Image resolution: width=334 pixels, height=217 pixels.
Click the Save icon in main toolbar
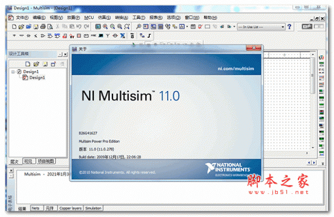tap(36, 27)
